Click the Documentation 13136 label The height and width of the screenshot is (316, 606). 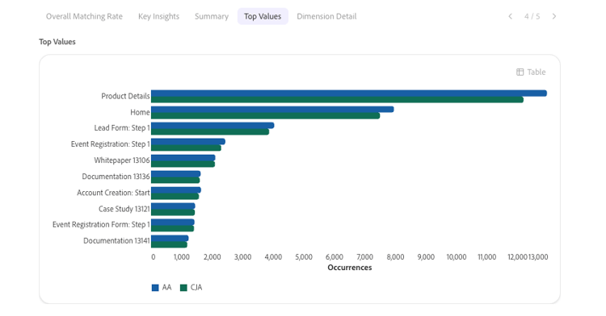tap(116, 177)
